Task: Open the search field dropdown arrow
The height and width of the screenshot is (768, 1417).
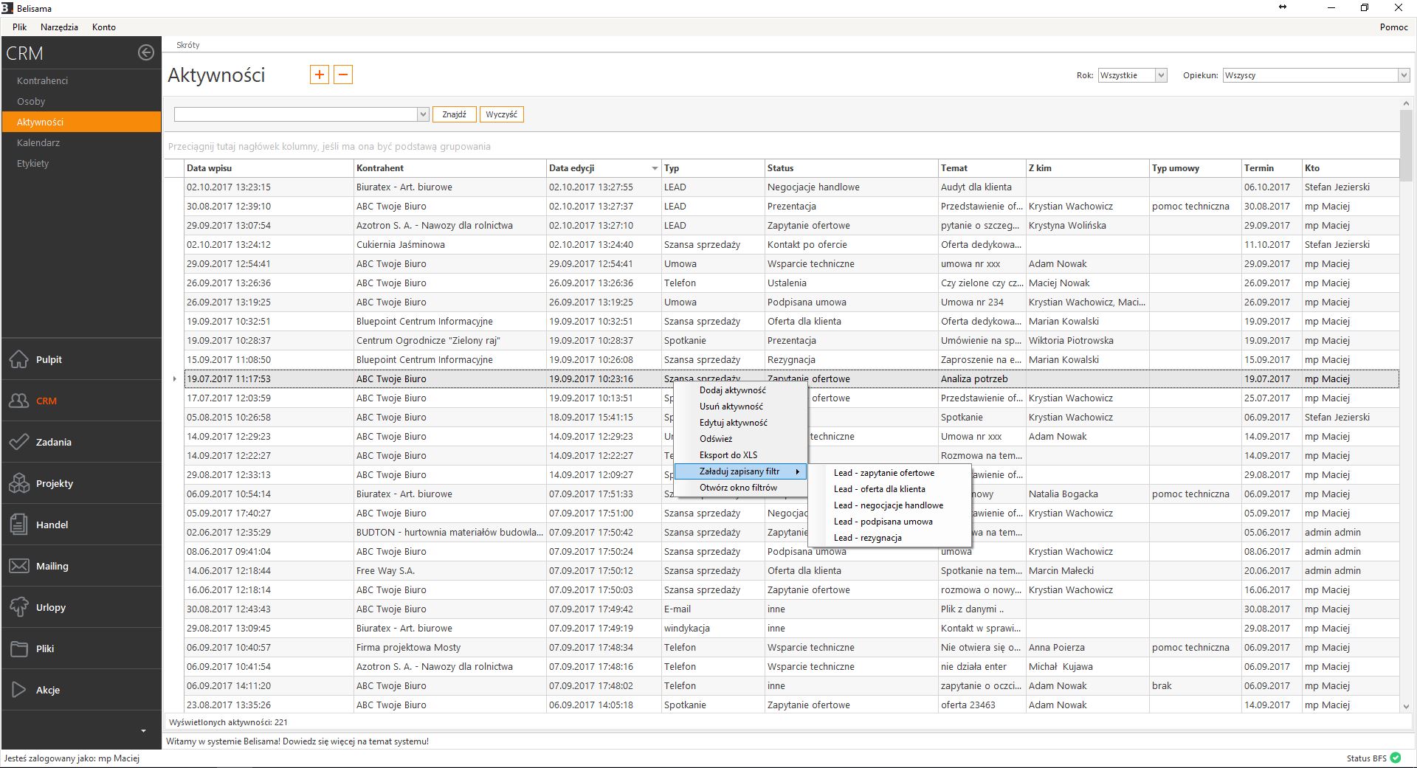Action: point(423,114)
